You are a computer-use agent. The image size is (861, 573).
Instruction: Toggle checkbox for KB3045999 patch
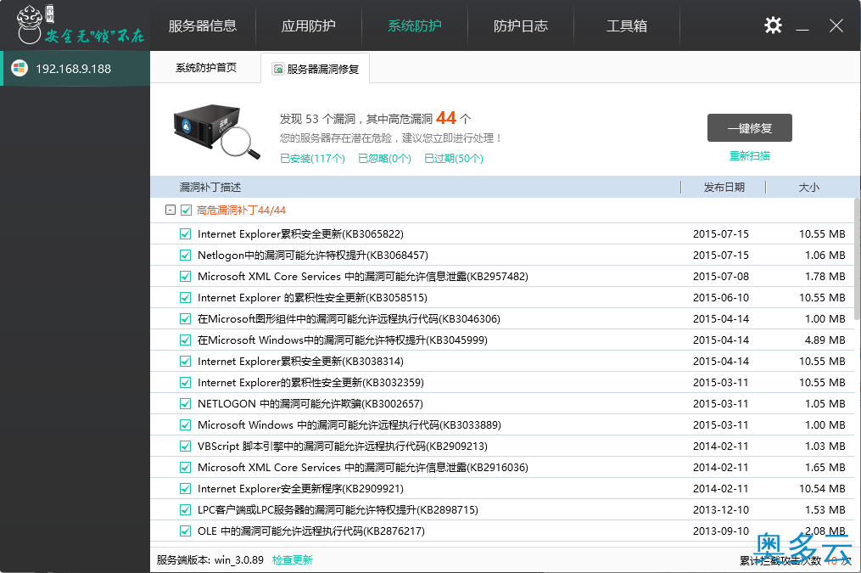186,340
